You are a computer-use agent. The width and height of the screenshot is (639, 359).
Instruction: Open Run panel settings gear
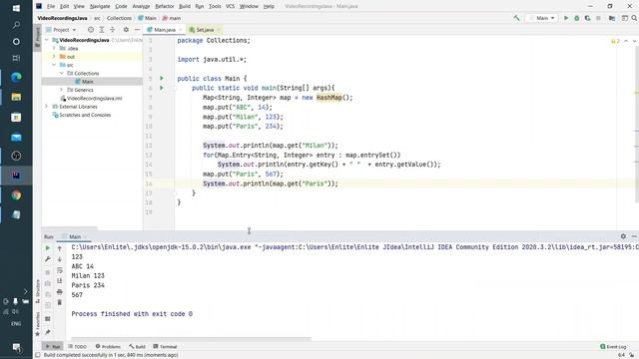(623, 236)
